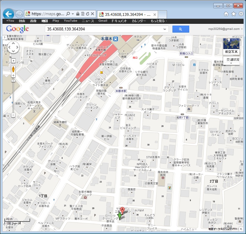Stop loading with the address bar X
The height and width of the screenshot is (234, 246).
[x=92, y=14]
